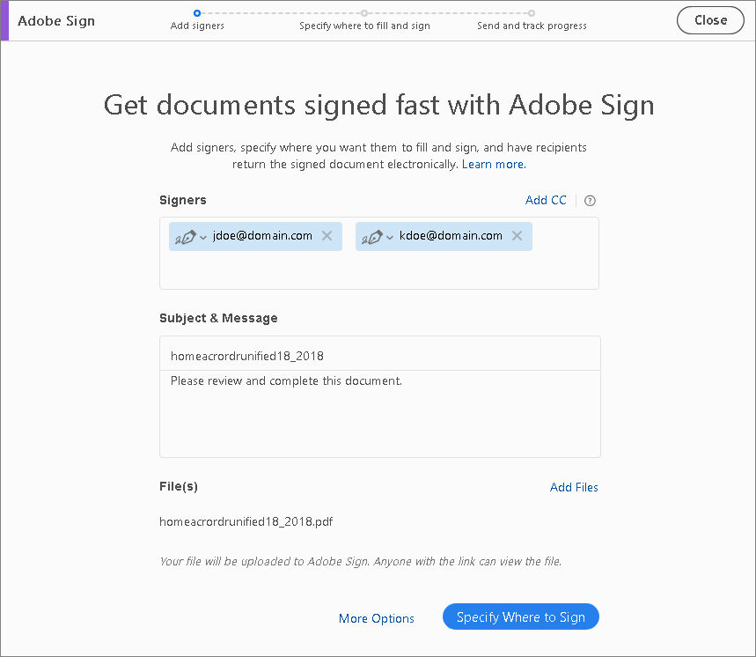Click the Add CC link

pos(546,200)
